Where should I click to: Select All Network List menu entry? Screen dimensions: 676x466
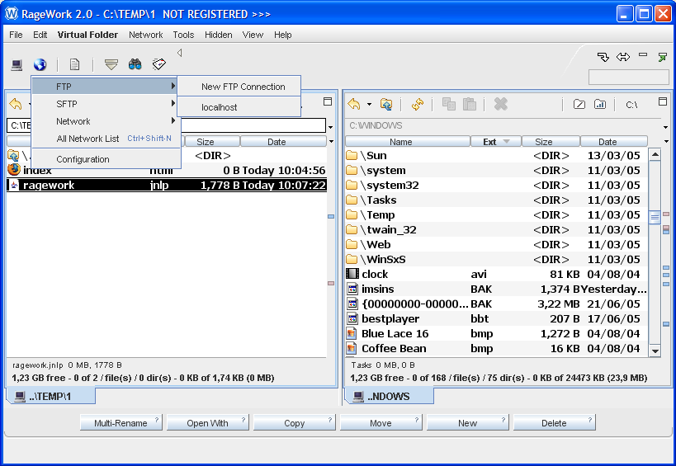[x=106, y=139]
